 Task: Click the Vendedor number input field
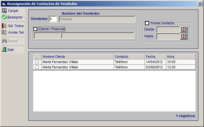53,19
